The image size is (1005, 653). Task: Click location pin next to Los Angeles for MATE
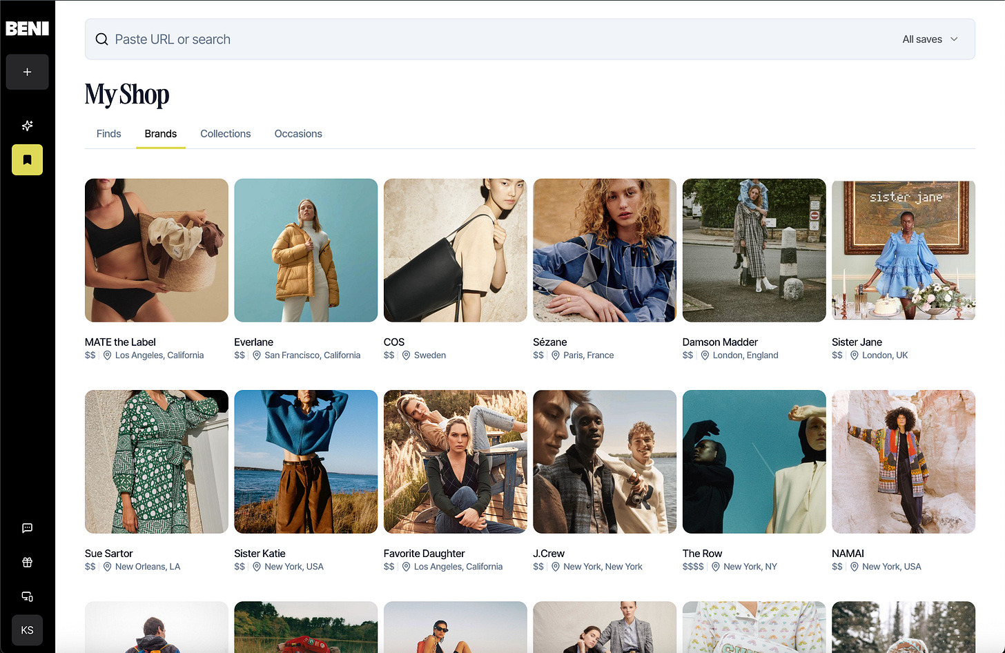(107, 355)
